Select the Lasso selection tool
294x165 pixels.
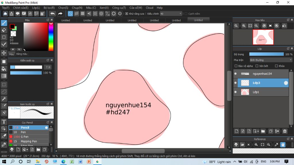pyautogui.click(x=4, y=92)
